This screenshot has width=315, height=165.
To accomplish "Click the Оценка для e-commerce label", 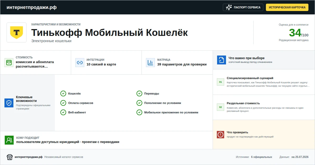I will coord(294,25).
